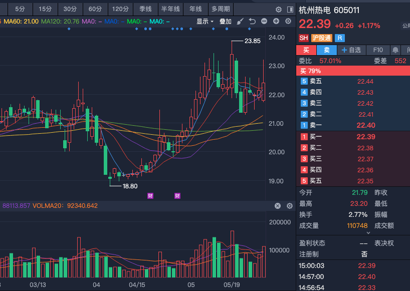Image resolution: width=410 pixels, height=291 pixels.
Task: Click the undo arrow icon
Action: [252, 21]
